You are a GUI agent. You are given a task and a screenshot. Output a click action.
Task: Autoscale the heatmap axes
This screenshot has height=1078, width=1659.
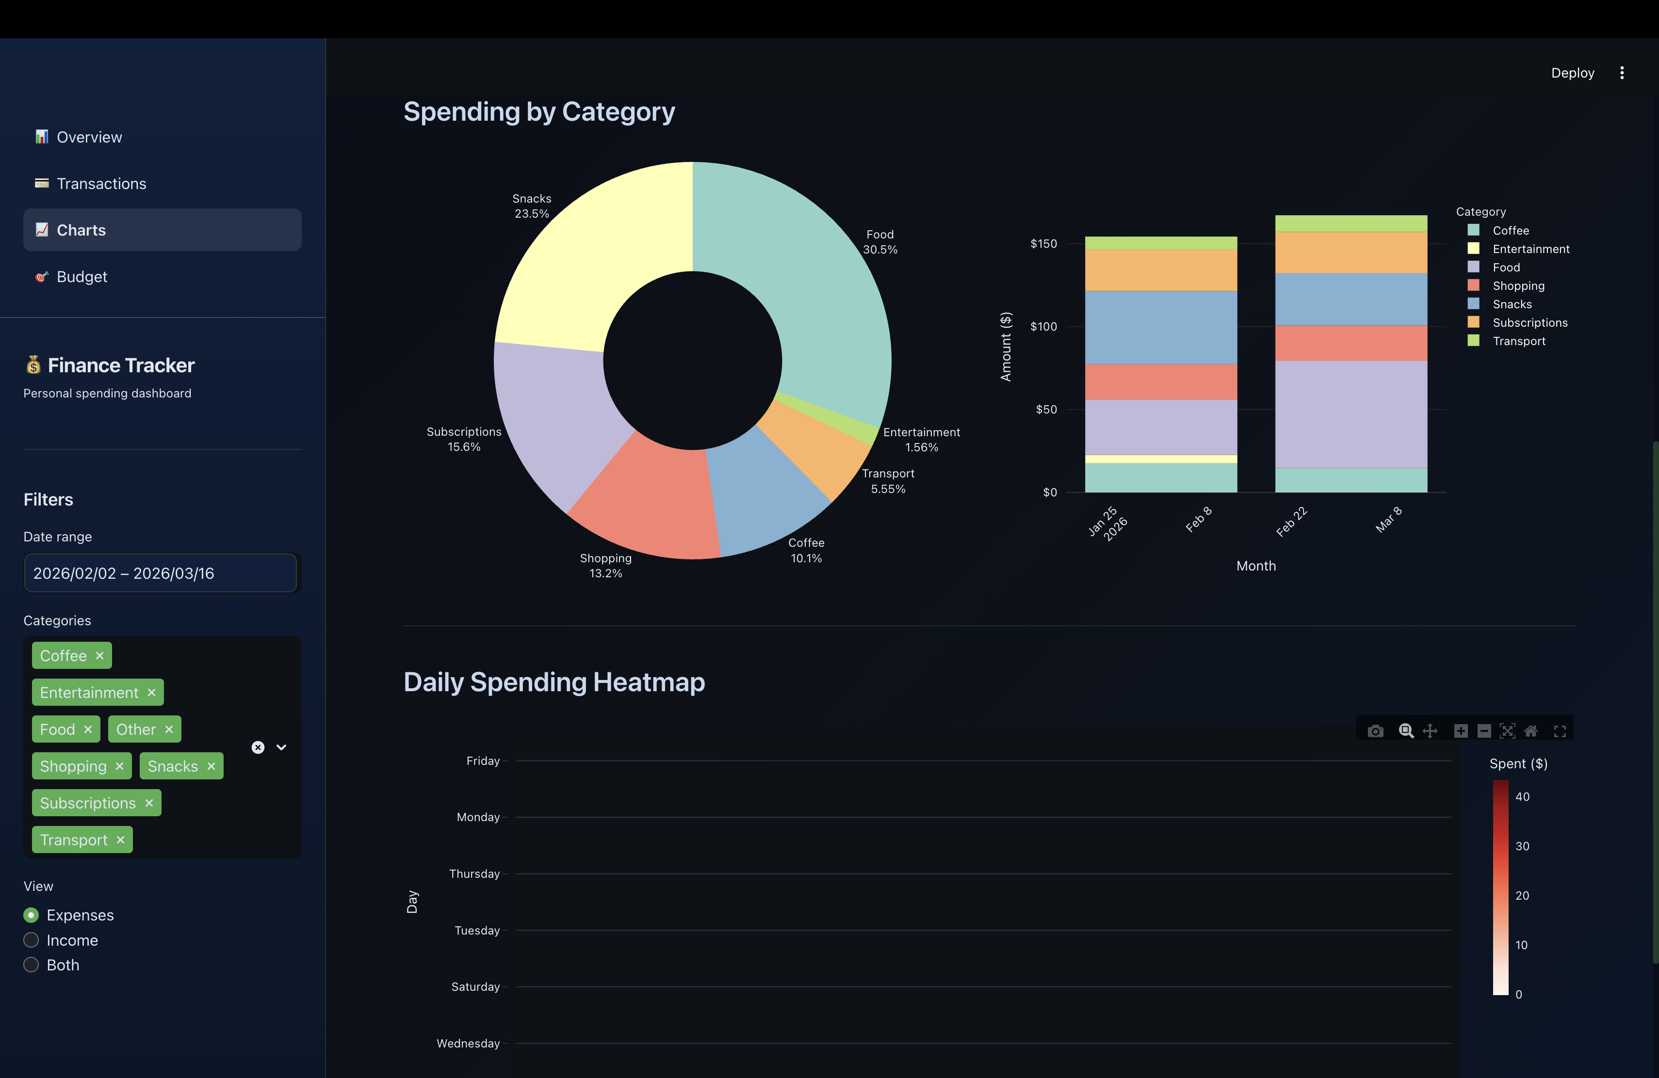pyautogui.click(x=1508, y=731)
